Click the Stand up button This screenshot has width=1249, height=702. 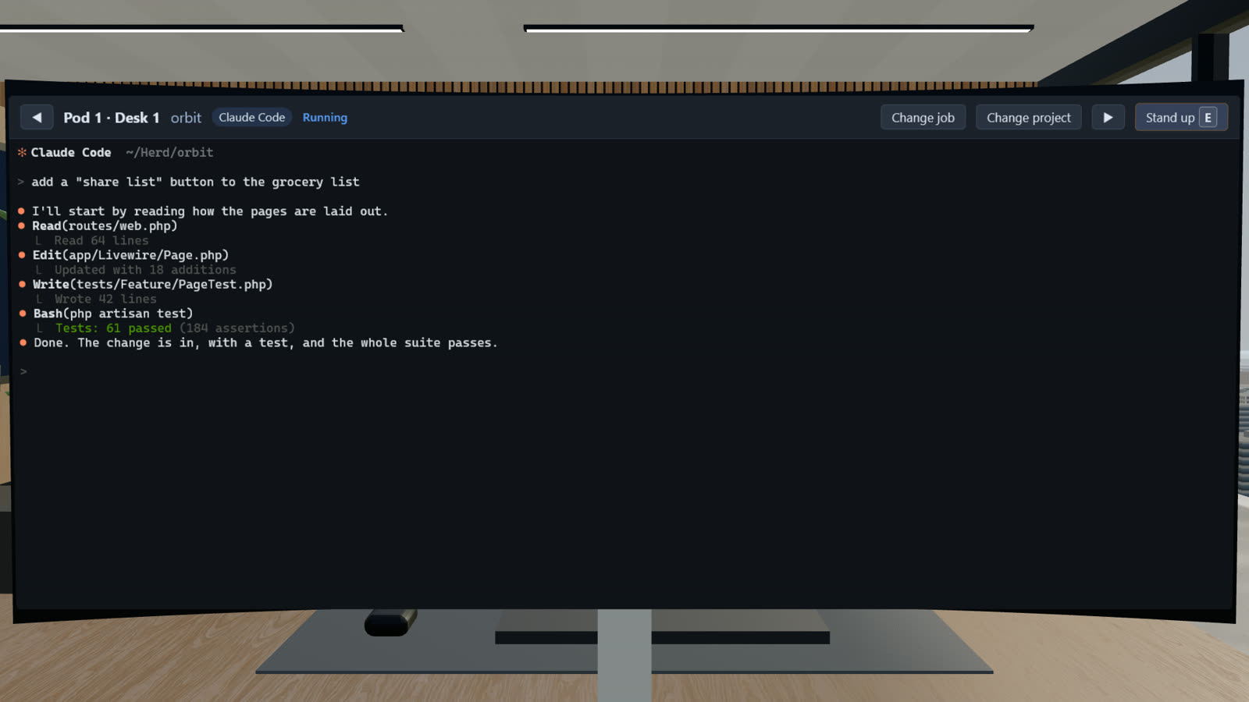pyautogui.click(x=1181, y=118)
